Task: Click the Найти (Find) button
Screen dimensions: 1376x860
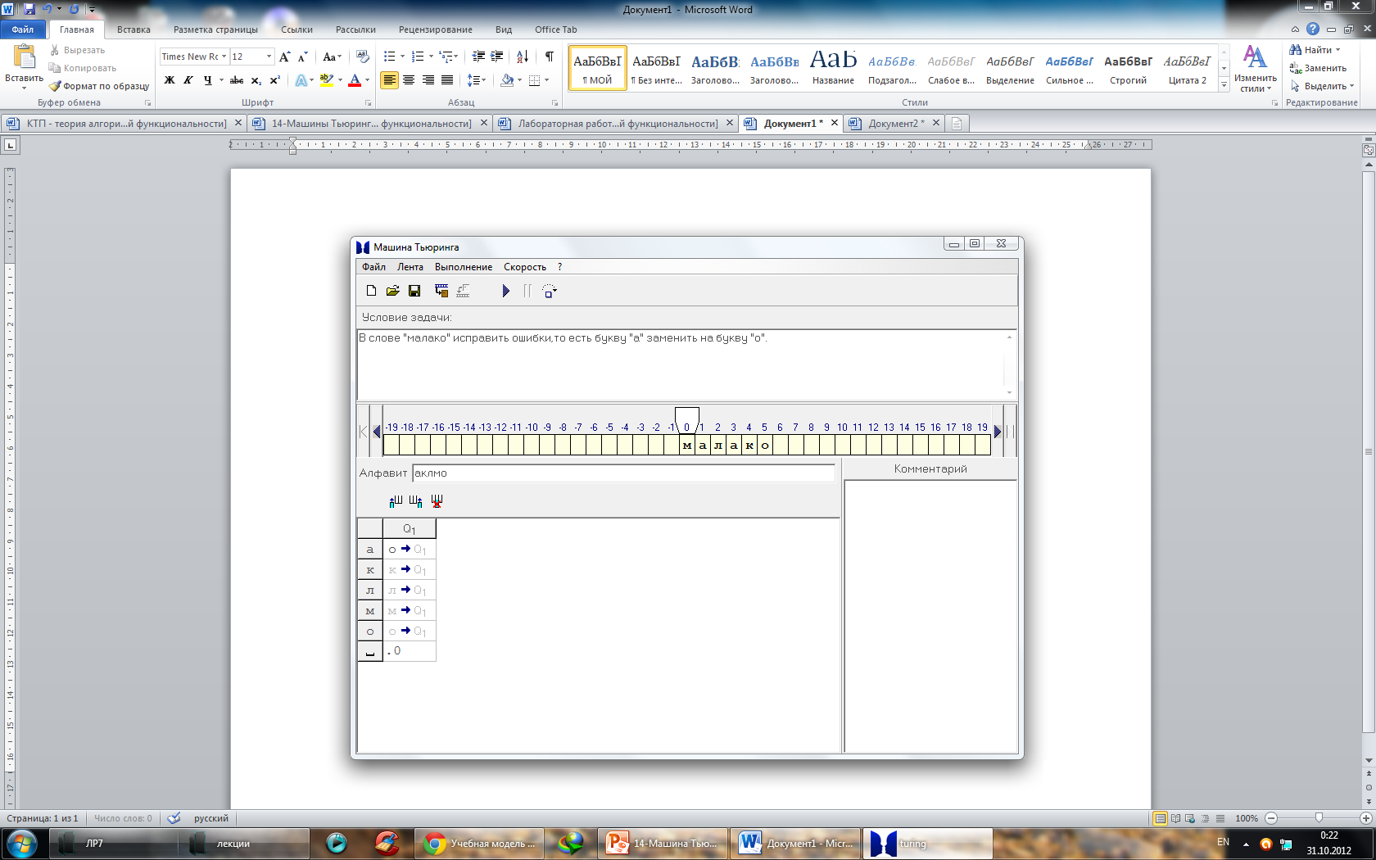Action: click(x=1315, y=50)
